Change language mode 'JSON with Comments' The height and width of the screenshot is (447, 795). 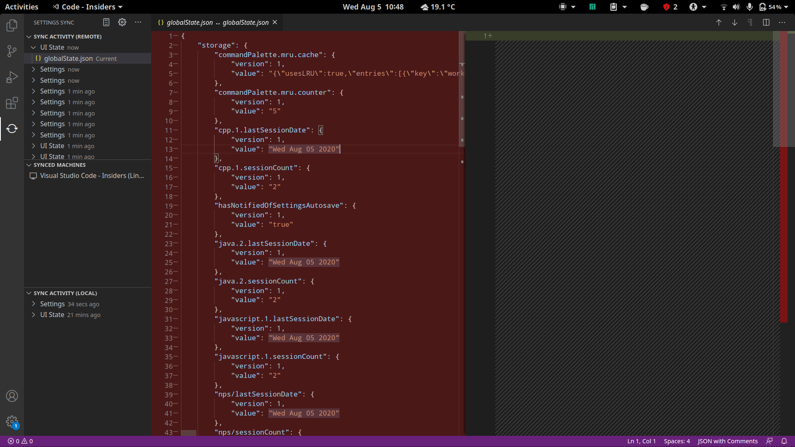click(728, 441)
